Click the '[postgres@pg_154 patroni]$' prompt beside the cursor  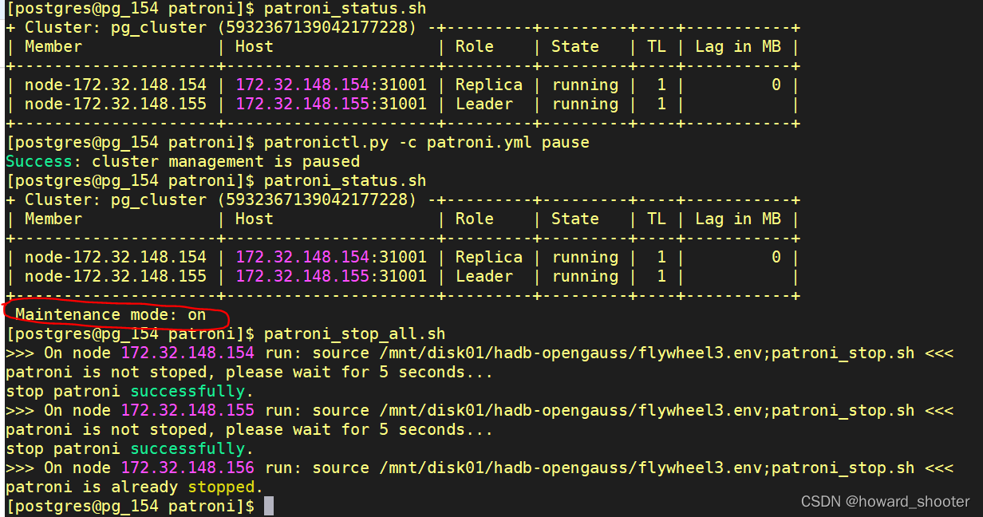coord(130,507)
